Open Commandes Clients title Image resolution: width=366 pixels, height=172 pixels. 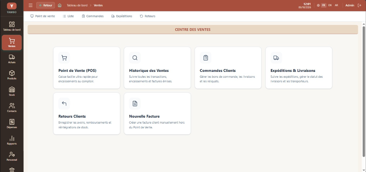pos(218,70)
